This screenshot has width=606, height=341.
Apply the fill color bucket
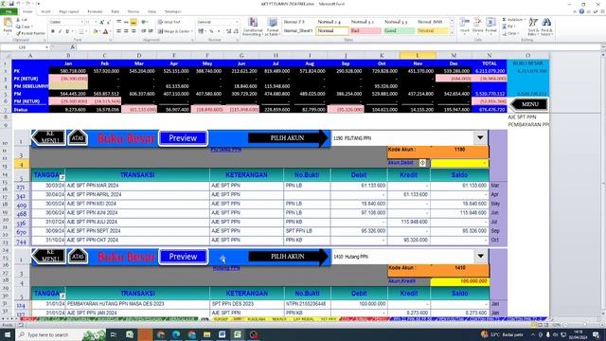tap(95, 31)
